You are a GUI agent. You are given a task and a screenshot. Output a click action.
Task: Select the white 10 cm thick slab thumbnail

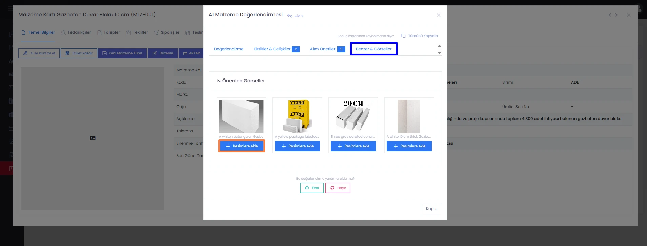click(x=409, y=116)
